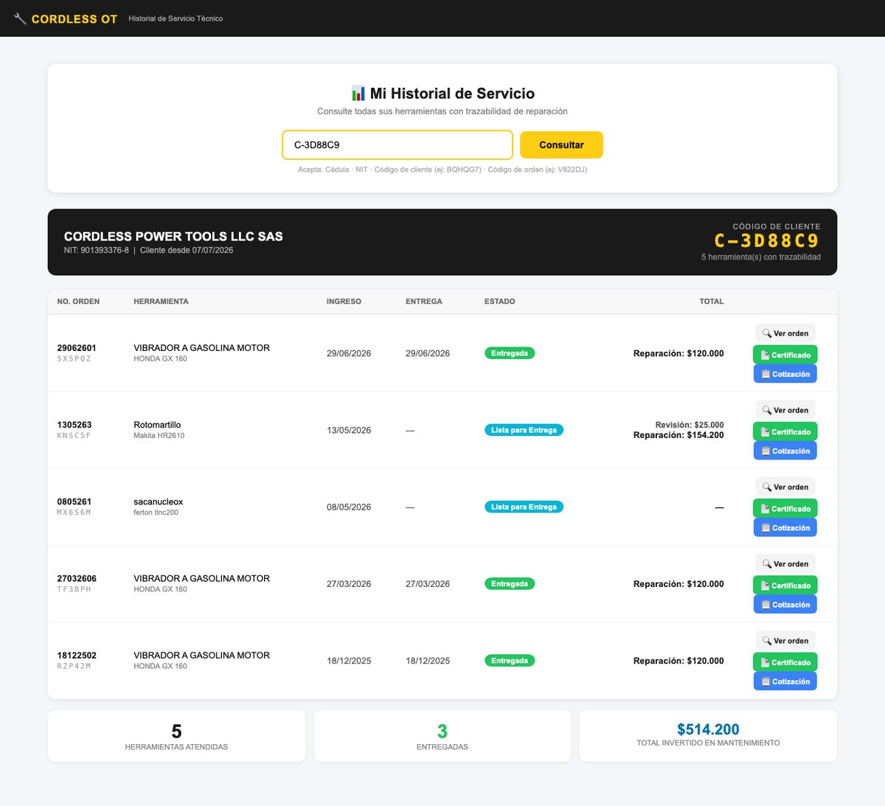Focus the client code search field
Screen dimensions: 885x806
click(x=398, y=145)
